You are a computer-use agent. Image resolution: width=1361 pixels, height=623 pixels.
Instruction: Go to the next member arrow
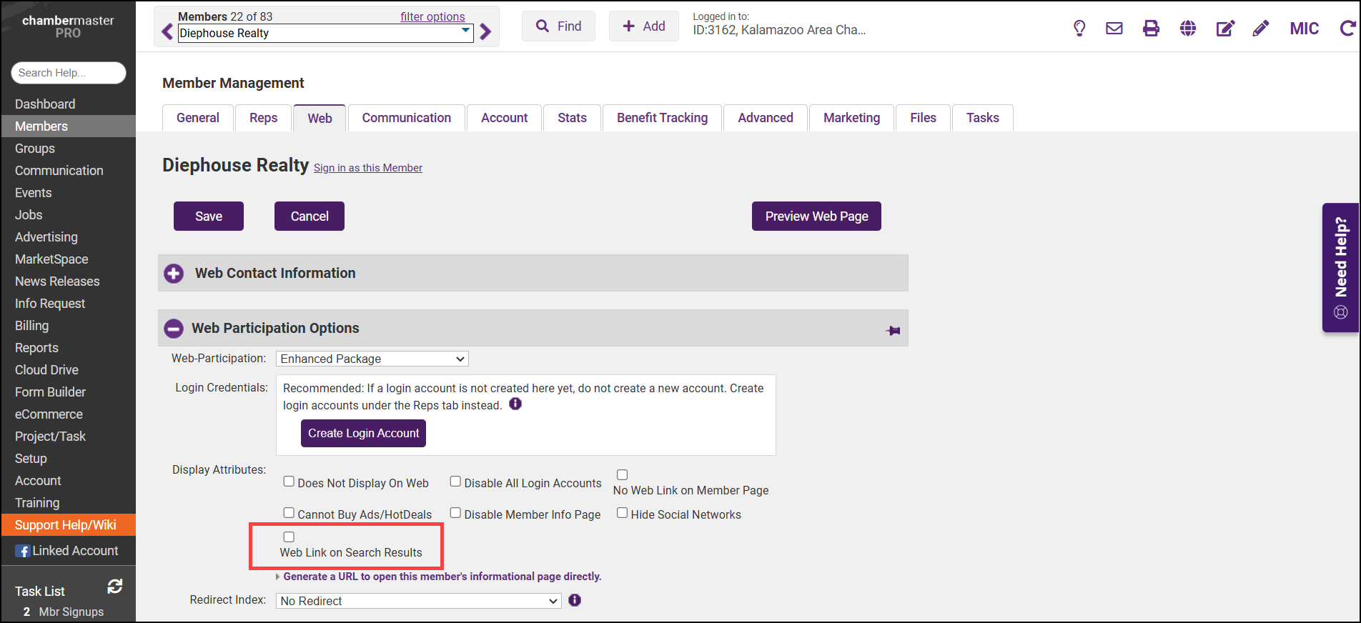point(486,32)
